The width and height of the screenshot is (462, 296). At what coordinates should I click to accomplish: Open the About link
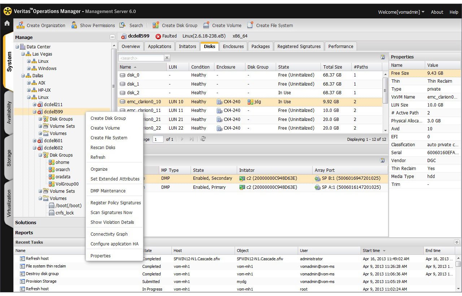437,12
